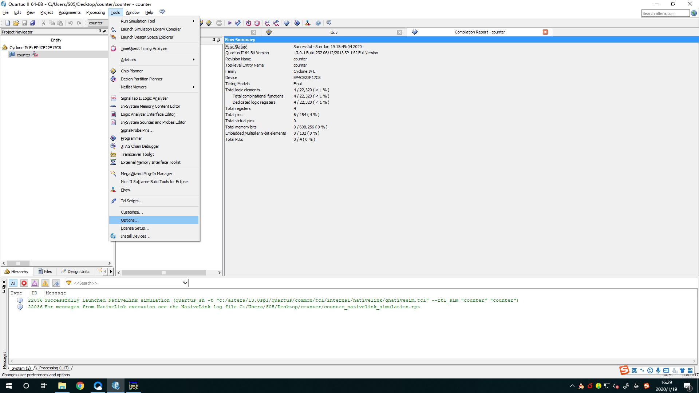Open File Explorer from the taskbar
Viewport: 699px width, 393px height.
point(62,386)
